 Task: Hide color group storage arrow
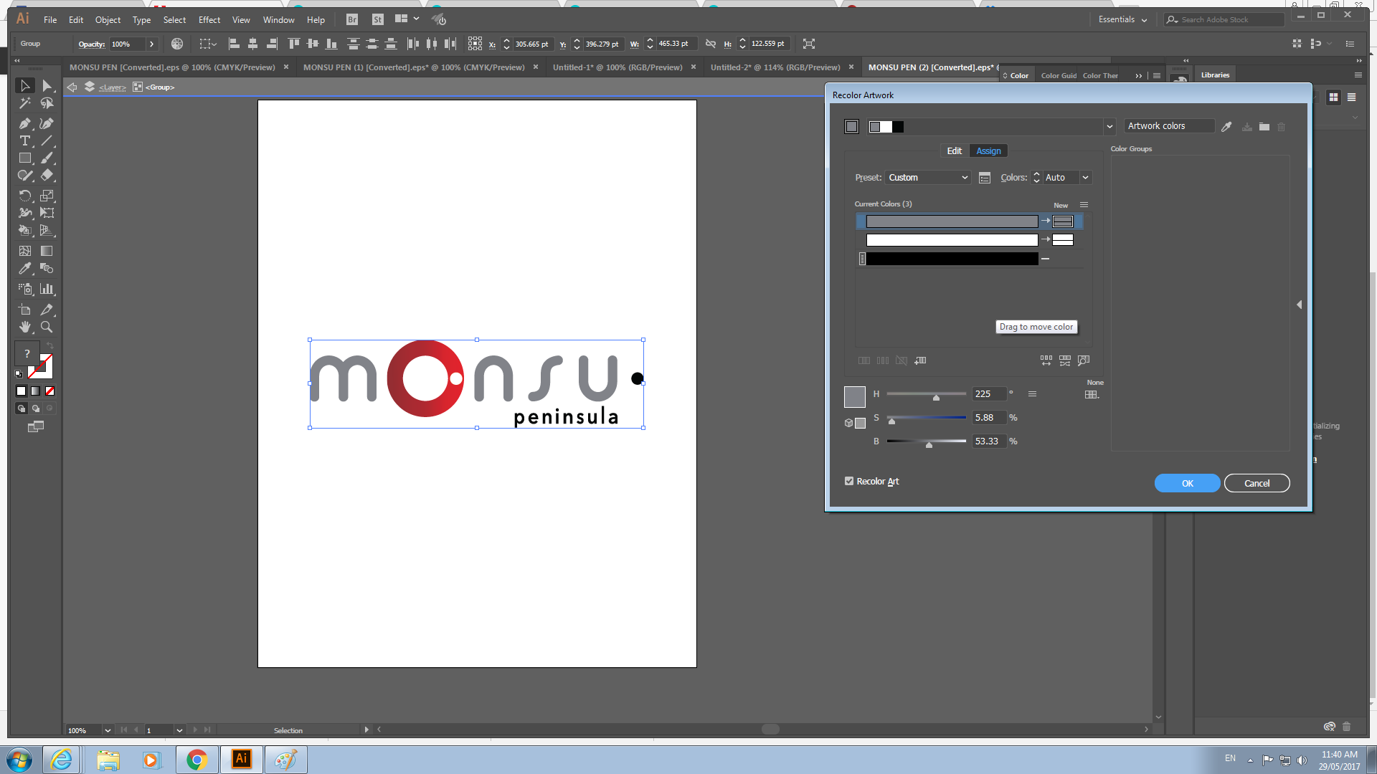1299,305
